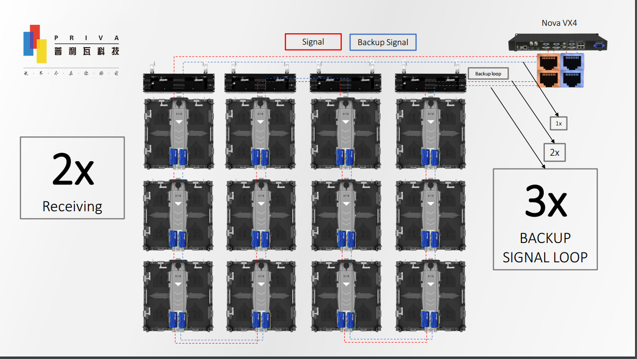Screen dimensions: 637x359
Task: Click the large 3x text
Action: tap(545, 201)
